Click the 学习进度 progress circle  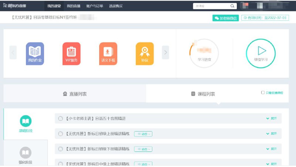click(x=204, y=53)
